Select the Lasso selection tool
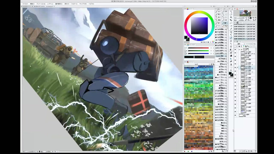The width and height of the screenshot is (274, 154). 231,23
